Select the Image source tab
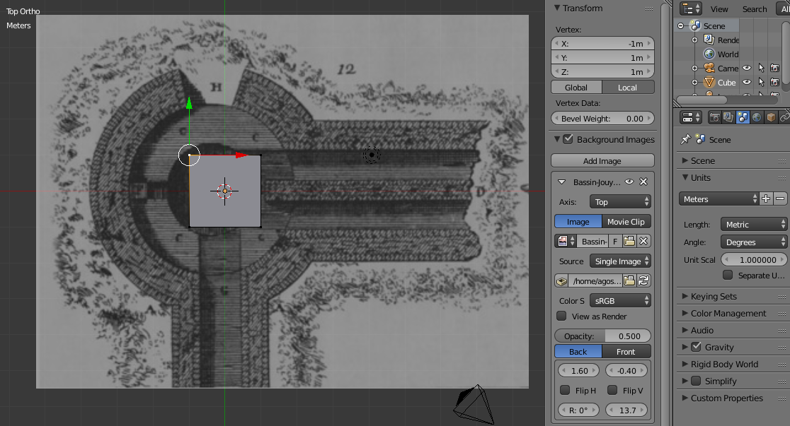Image resolution: width=790 pixels, height=426 pixels. pyautogui.click(x=578, y=221)
